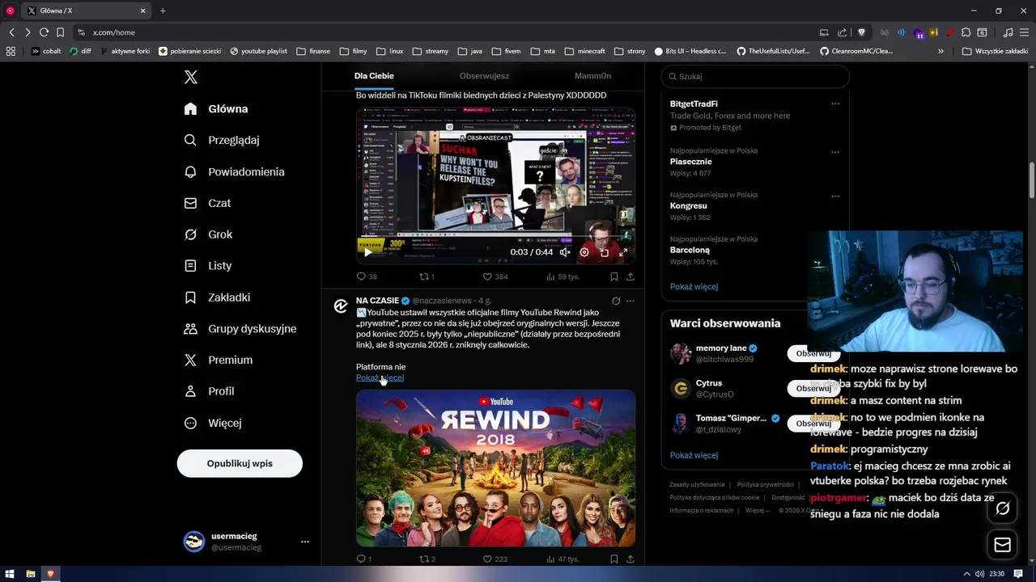Open account menu next to usermacieg

[x=304, y=542]
